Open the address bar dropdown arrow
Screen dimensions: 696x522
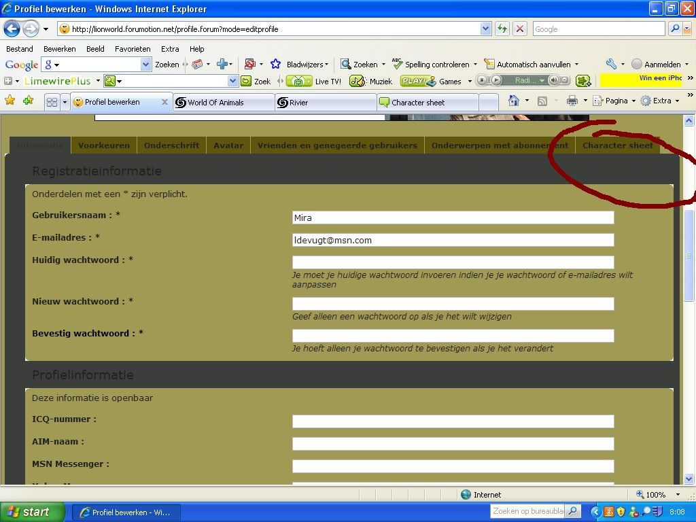point(485,29)
